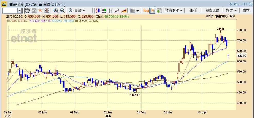This screenshot has width=254, height=118.
Task: Click the chart analysis app icon
Action: 4,4
